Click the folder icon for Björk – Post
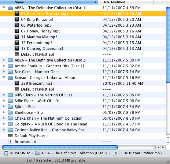 (x=10, y=106)
